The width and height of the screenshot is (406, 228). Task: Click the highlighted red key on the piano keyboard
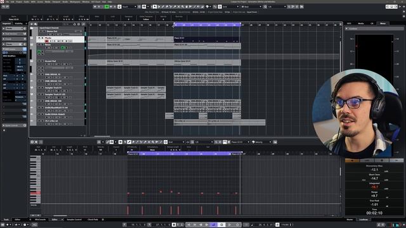pyautogui.click(x=35, y=193)
